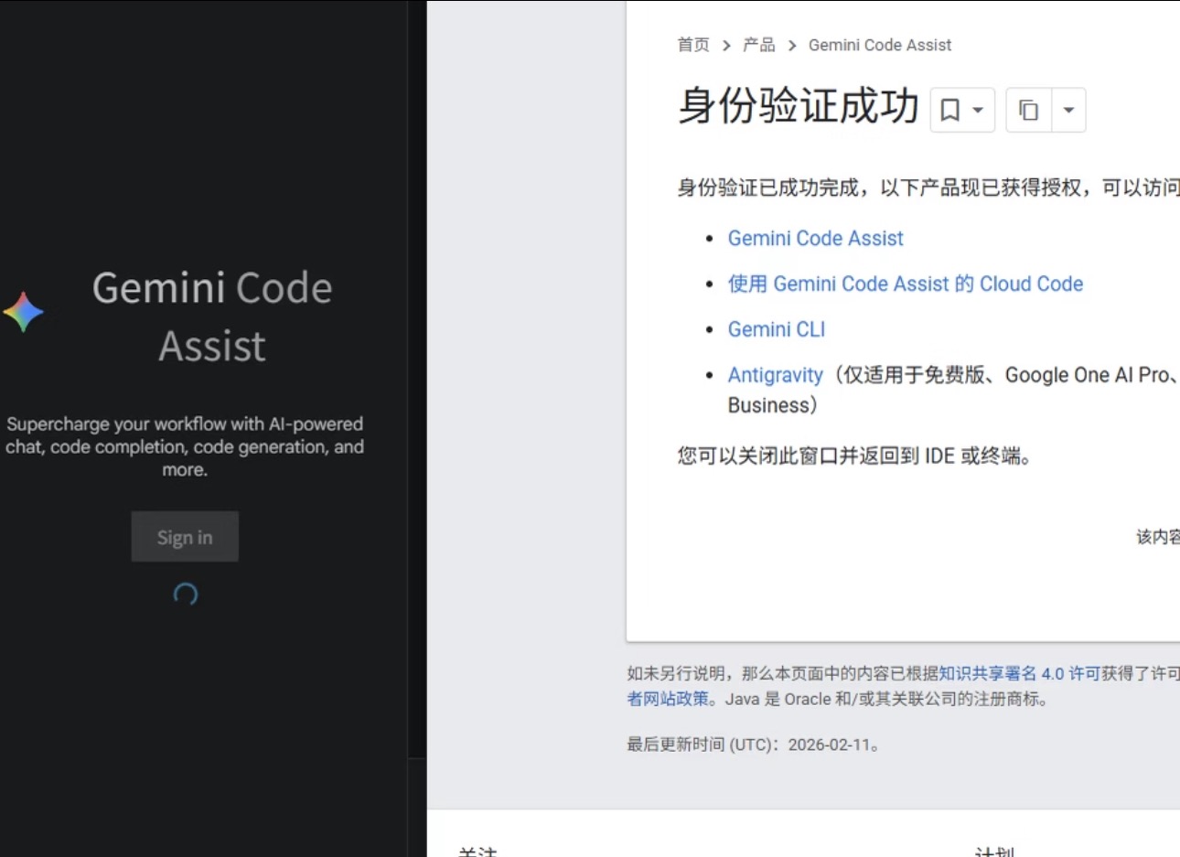Click the bookmark icon beside the title

coord(950,111)
